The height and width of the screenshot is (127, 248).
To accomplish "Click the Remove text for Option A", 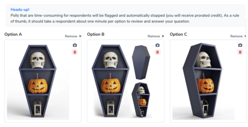I will click(x=71, y=36).
